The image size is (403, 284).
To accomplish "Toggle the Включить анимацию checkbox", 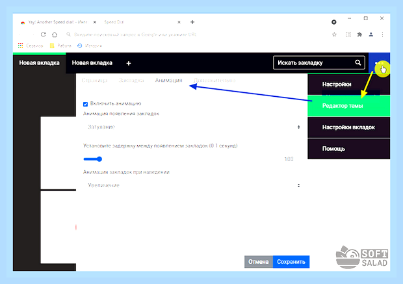I will [85, 104].
